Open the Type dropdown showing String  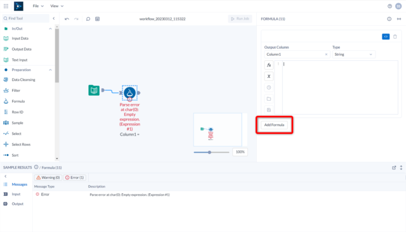click(x=353, y=55)
